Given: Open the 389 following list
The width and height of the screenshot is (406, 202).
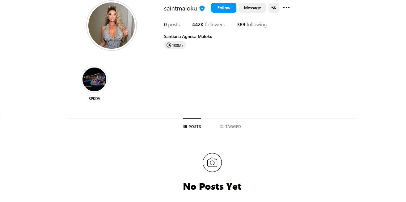Looking at the screenshot, I should 252,25.
